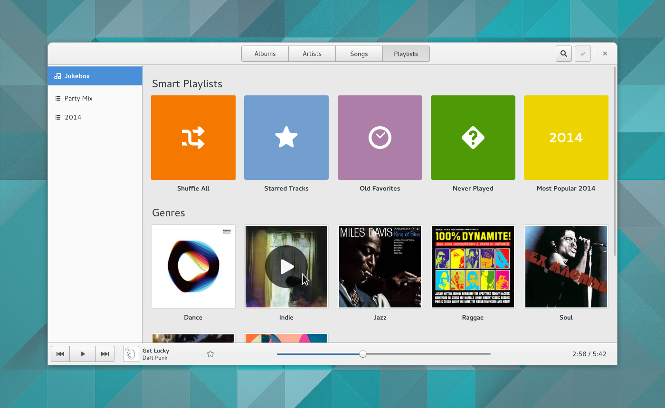Click the Starred Tracks label
665x408 pixels.
tap(286, 188)
